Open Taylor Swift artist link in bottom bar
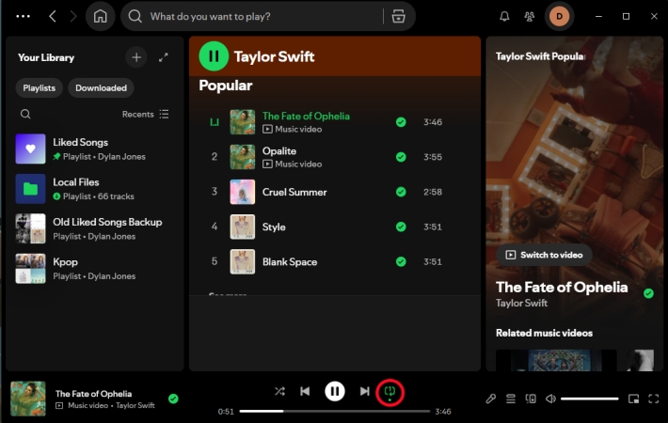 pyautogui.click(x=135, y=405)
